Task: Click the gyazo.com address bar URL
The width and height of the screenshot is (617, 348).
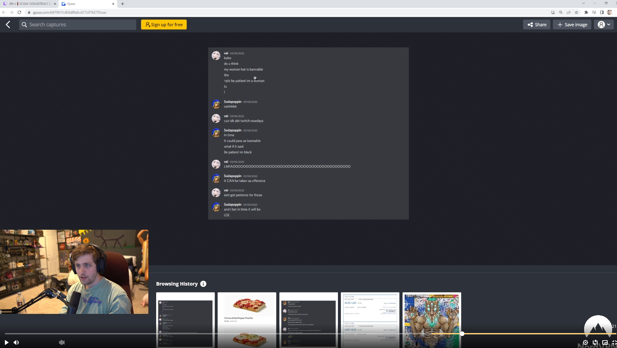Action: (70, 12)
